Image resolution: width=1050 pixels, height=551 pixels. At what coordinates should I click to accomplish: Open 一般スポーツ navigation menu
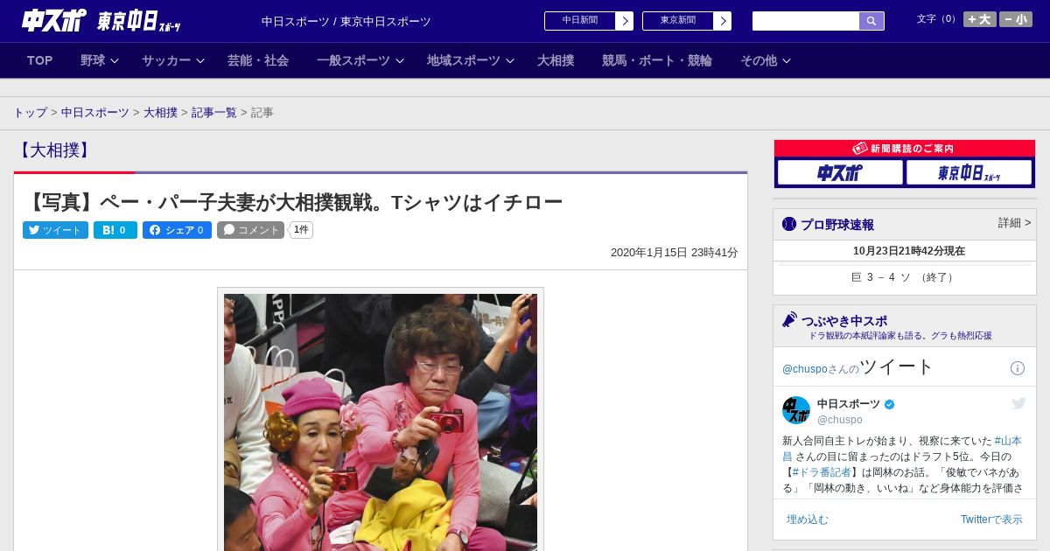tap(353, 60)
